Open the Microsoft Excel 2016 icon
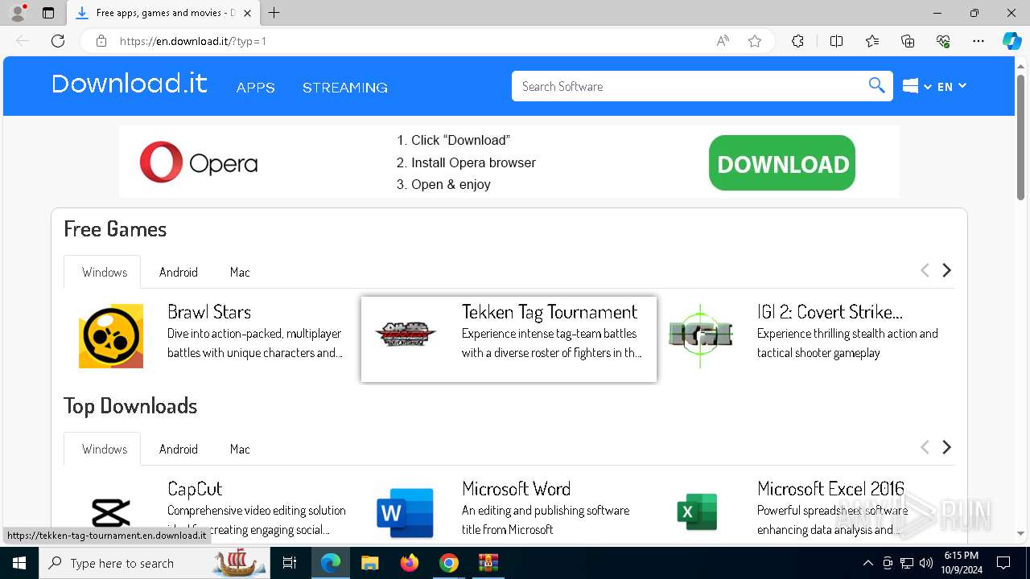 point(697,512)
